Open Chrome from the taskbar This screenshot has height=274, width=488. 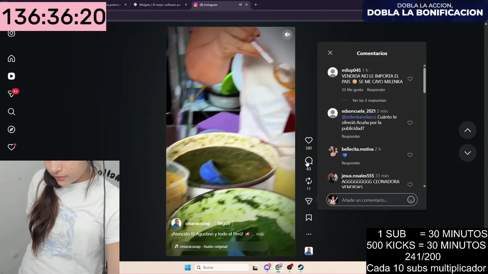click(x=278, y=268)
